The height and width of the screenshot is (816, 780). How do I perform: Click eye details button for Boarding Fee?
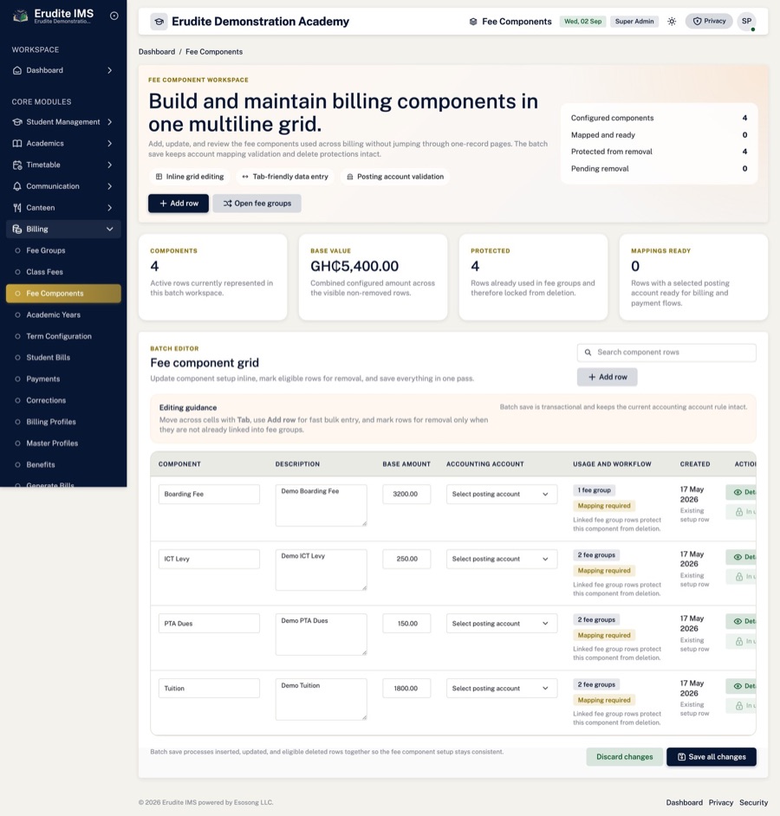741,492
